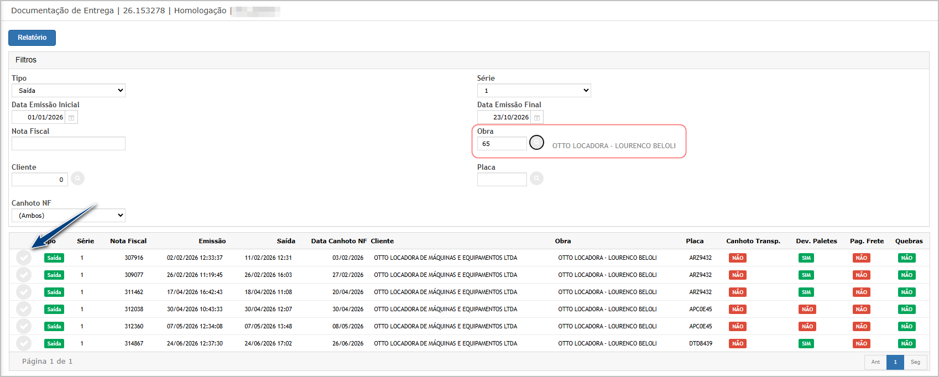Focus the Nota Fiscal input field
Viewport: 939px width, 377px height.
pos(69,144)
